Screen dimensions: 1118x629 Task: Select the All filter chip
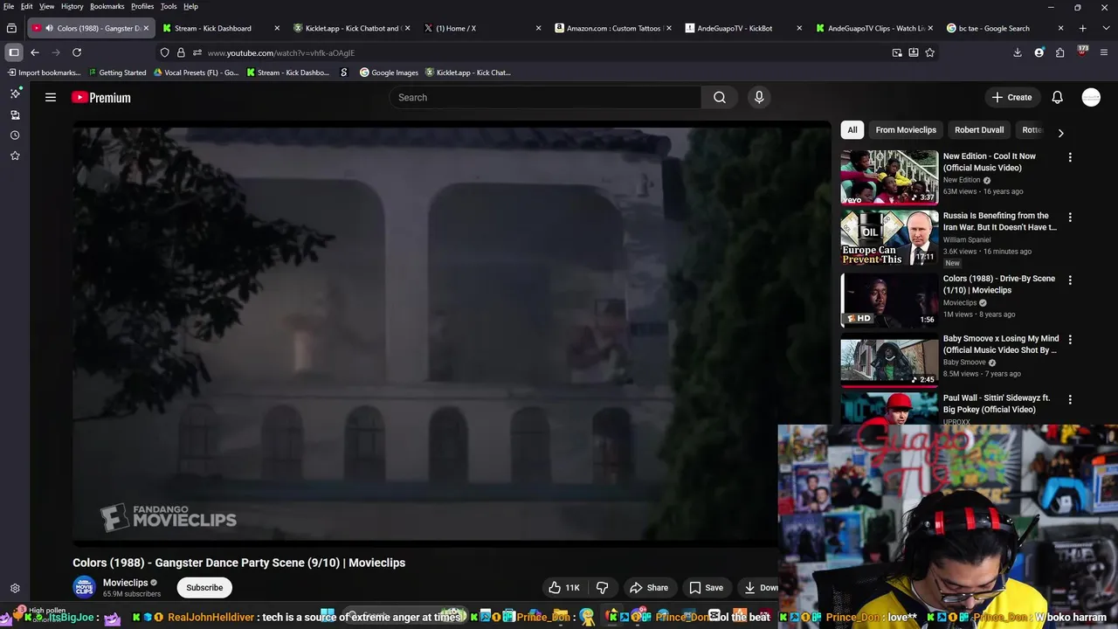pos(852,130)
